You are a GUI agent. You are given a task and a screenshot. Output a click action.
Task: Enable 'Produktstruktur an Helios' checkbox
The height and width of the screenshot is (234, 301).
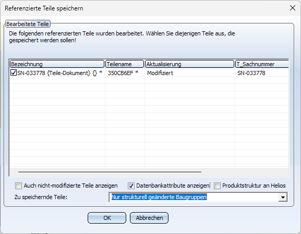[x=217, y=186]
